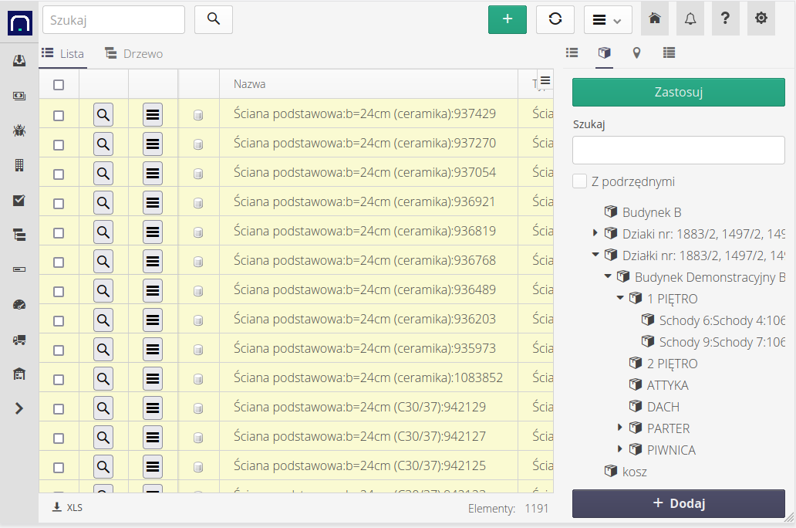
Task: Click the Szukaj filter field in right panel
Action: (x=678, y=150)
